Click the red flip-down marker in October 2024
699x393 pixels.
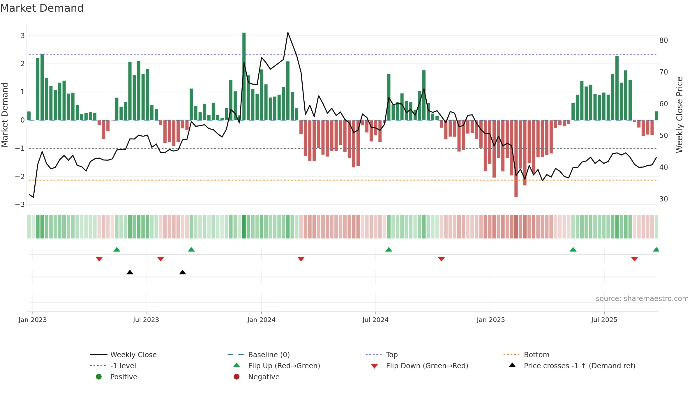pyautogui.click(x=442, y=259)
